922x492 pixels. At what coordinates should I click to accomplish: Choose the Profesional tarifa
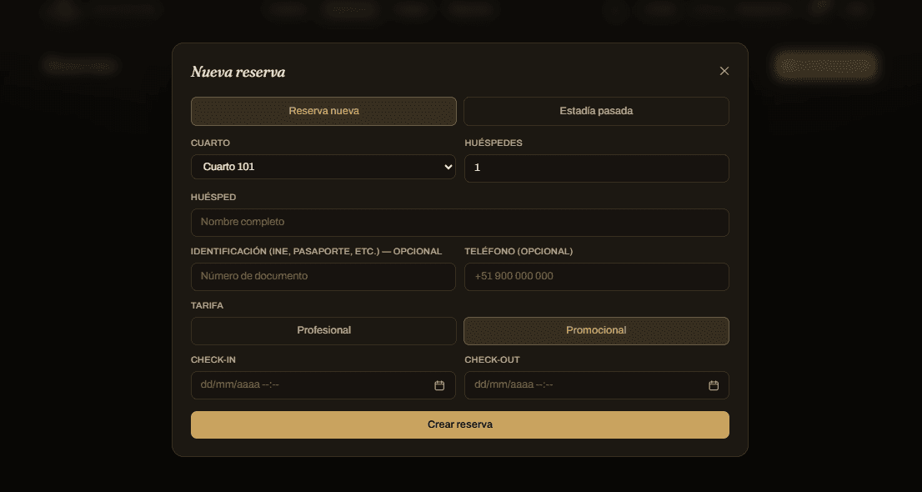pos(323,331)
